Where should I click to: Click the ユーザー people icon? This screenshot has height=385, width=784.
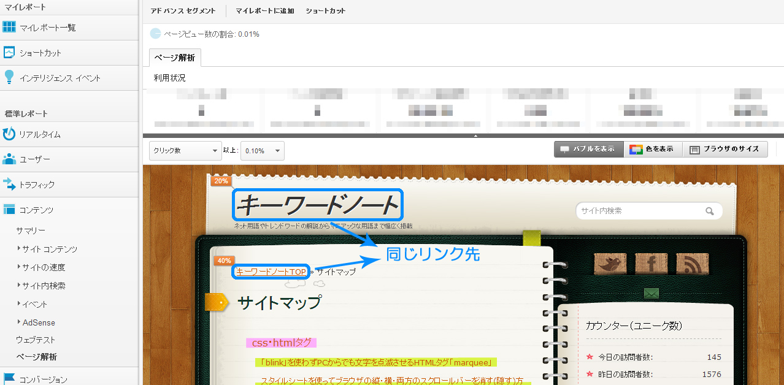9,159
